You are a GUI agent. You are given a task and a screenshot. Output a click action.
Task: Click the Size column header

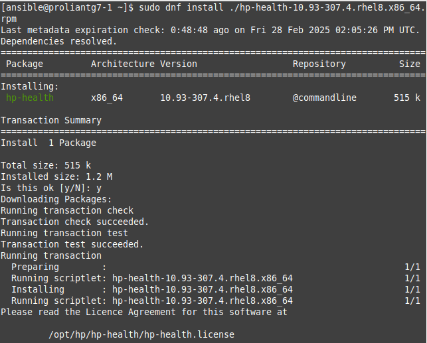click(409, 64)
